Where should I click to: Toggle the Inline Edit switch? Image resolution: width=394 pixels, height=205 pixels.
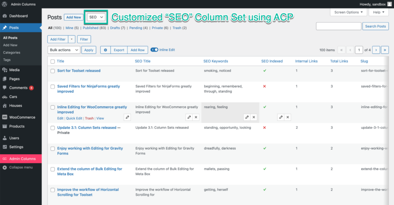154,50
